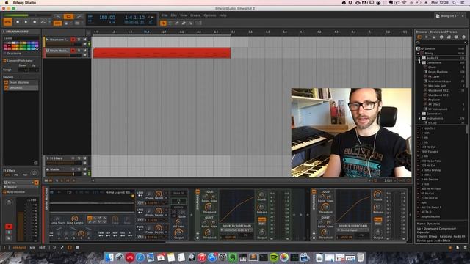Open the Options menu
470x264 pixels.
(x=210, y=15)
